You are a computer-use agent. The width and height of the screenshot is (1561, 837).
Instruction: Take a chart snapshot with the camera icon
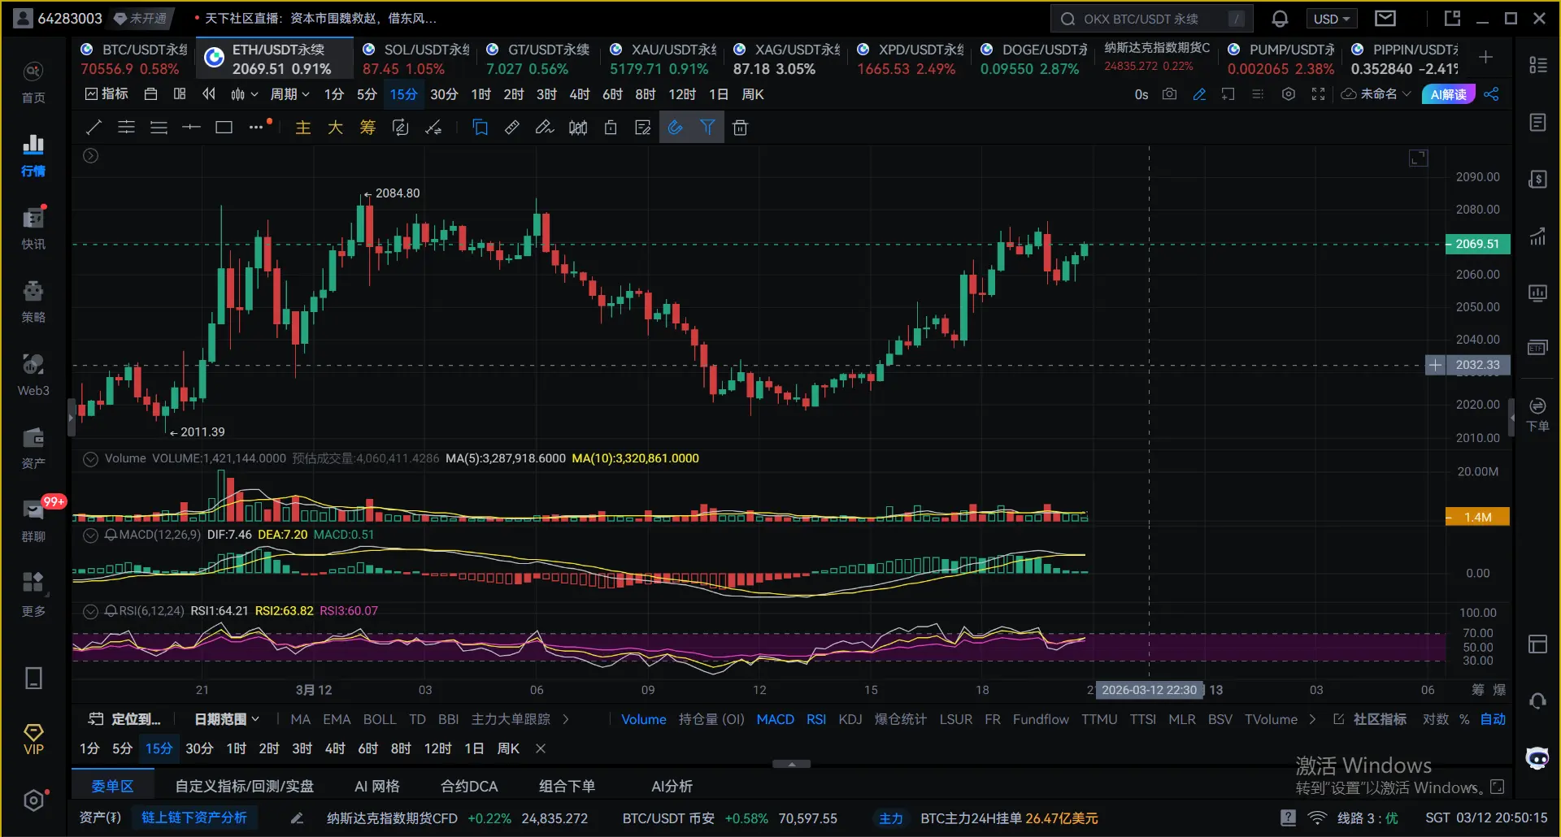(1169, 94)
